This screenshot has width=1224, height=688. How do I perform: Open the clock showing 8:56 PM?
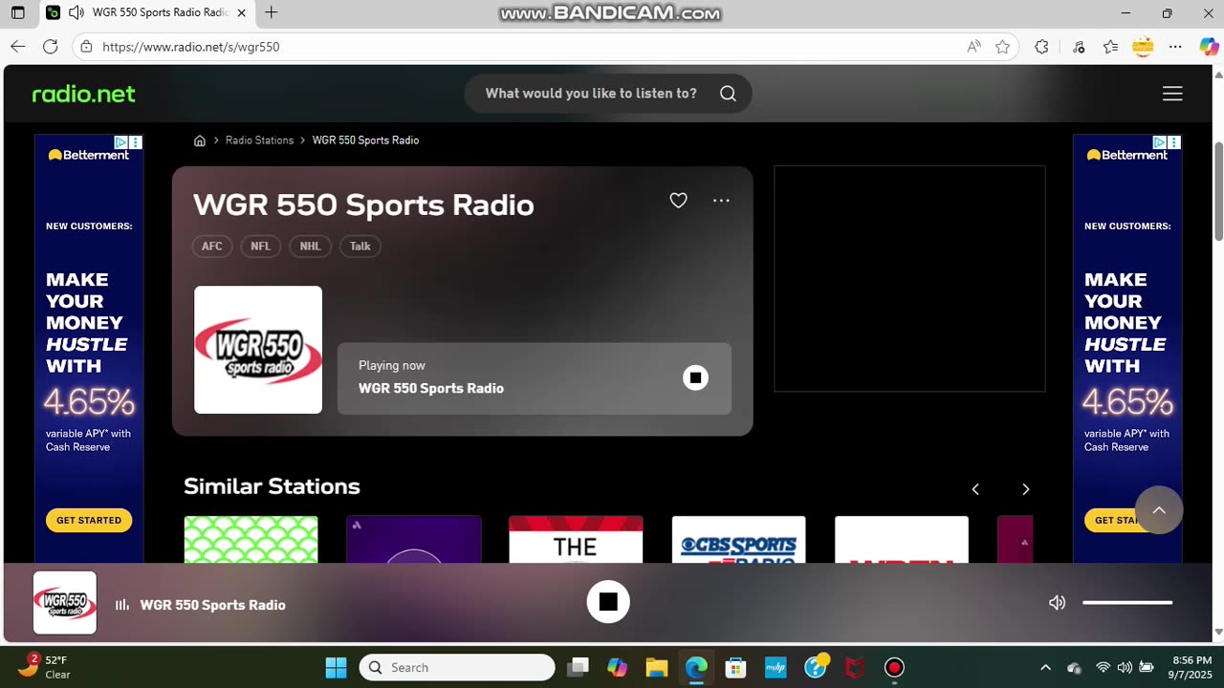coord(1191,667)
